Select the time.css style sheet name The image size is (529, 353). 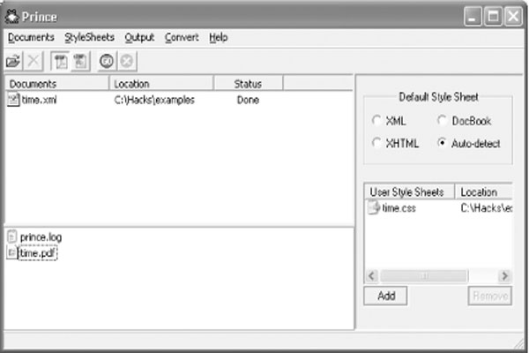point(399,208)
